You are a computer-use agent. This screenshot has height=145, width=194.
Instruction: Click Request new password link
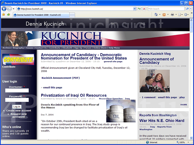pyautogui.click(x=19, y=115)
